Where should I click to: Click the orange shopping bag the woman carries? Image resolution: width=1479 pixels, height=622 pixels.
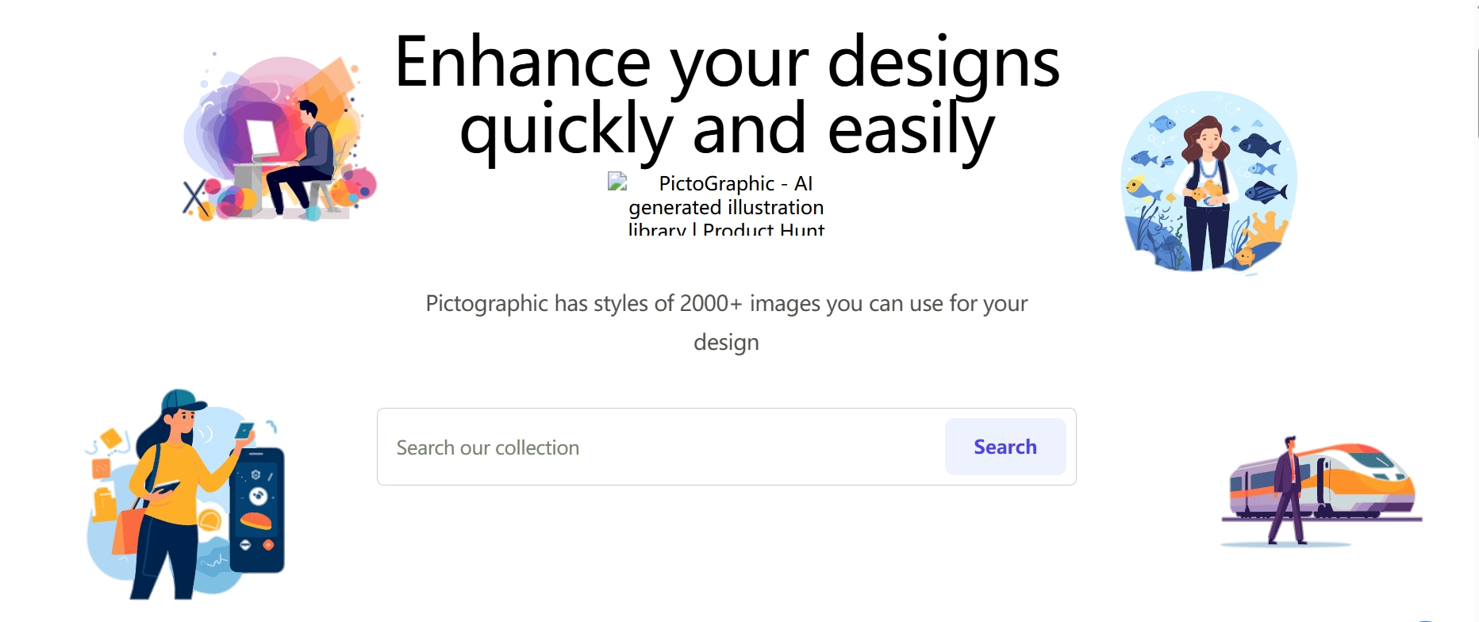coord(128,531)
